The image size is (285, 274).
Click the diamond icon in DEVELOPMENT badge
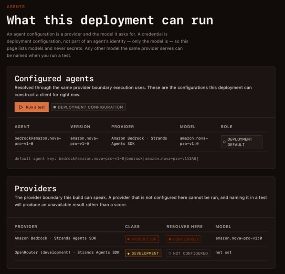tap(128, 253)
